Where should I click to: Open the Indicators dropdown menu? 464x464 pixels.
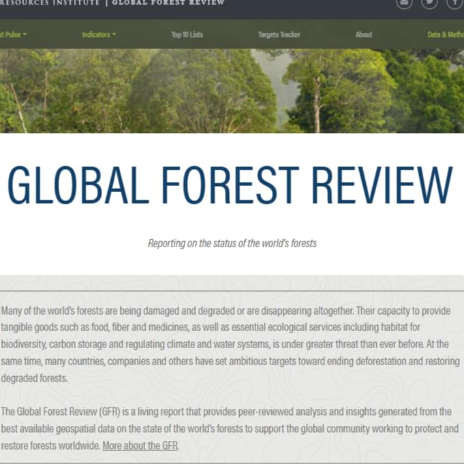95,34
